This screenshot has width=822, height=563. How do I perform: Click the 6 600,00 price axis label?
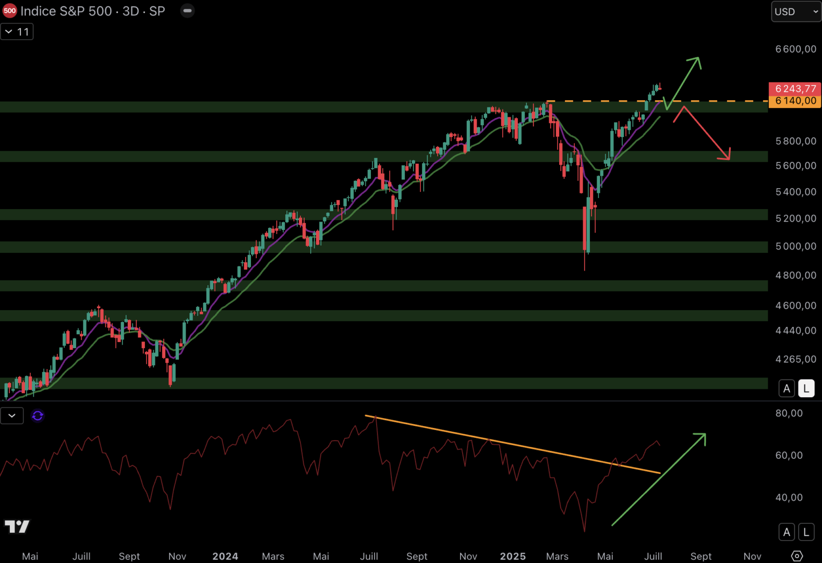[x=796, y=49]
